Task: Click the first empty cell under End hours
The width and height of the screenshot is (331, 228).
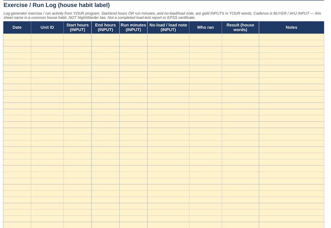Action: coord(105,37)
